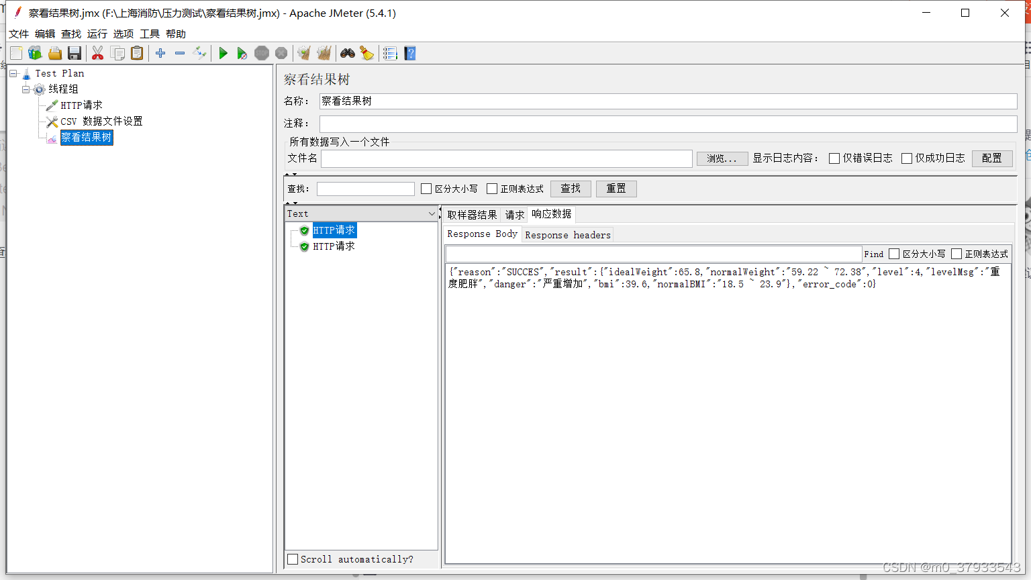Select 察看结果树 node in the tree
The width and height of the screenshot is (1031, 580).
click(x=87, y=138)
